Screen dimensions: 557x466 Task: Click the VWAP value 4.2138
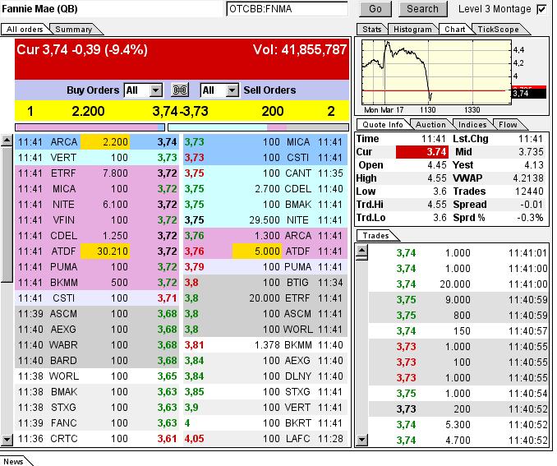[x=528, y=178]
